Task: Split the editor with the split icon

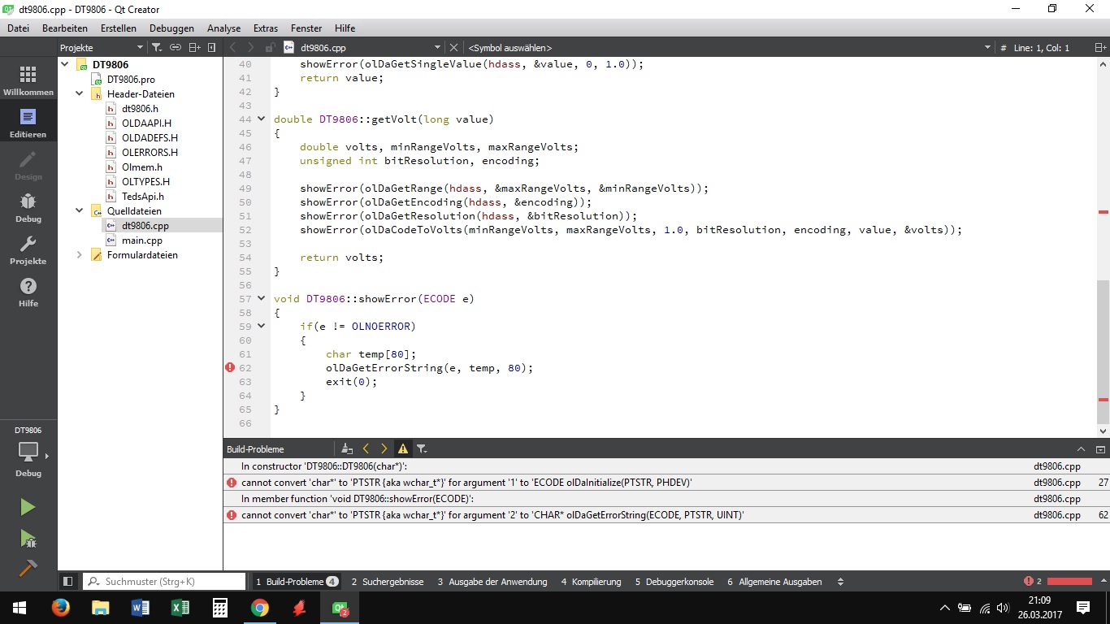Action: tap(1100, 48)
